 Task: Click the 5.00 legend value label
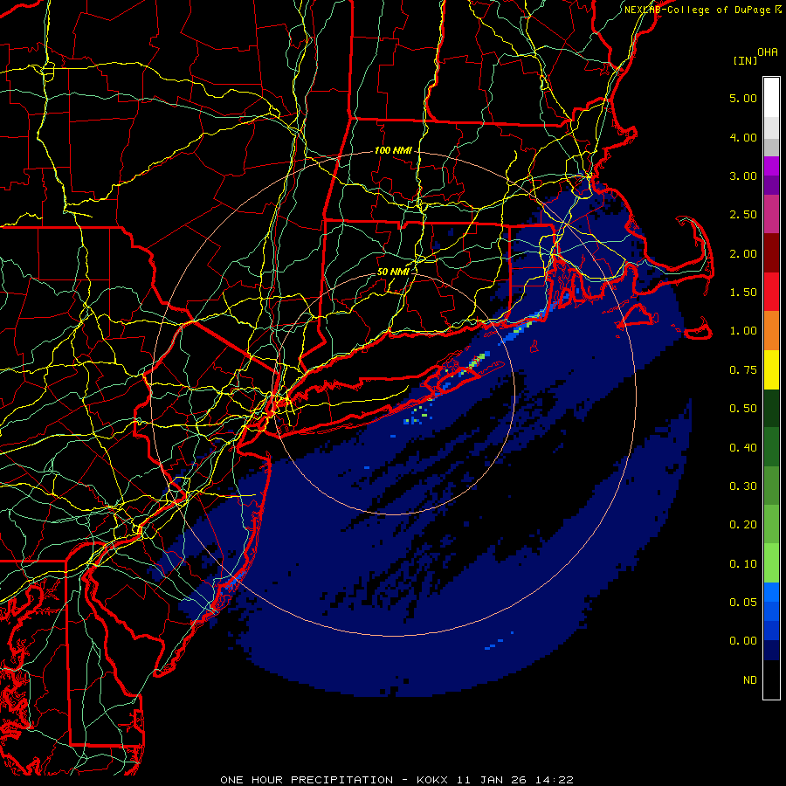[x=743, y=98]
